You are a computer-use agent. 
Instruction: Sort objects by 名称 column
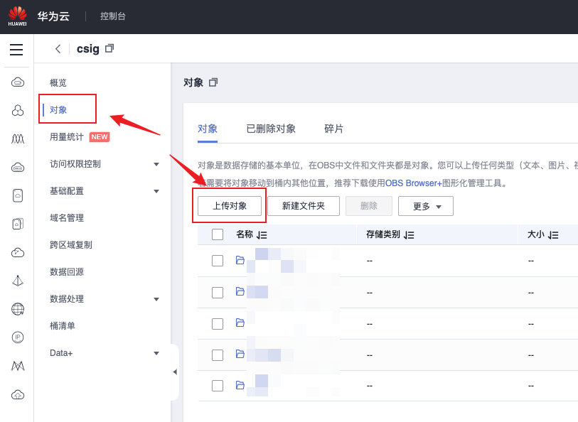click(x=262, y=235)
